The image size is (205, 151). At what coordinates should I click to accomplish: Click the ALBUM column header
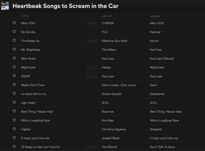click(x=155, y=16)
